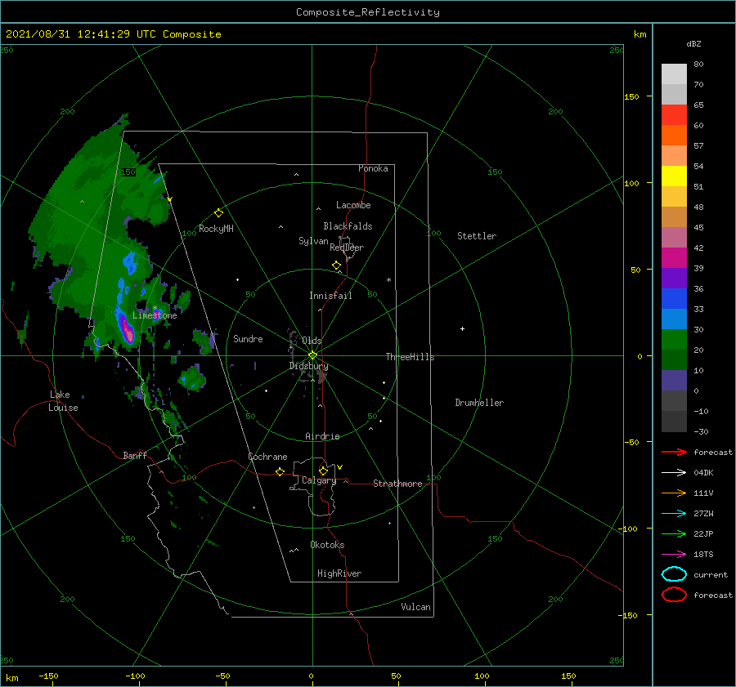Click the Ponoka town label

click(x=373, y=168)
